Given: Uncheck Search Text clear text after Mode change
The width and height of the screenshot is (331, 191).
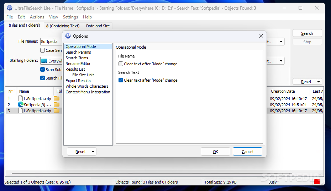Looking at the screenshot, I should point(121,80).
